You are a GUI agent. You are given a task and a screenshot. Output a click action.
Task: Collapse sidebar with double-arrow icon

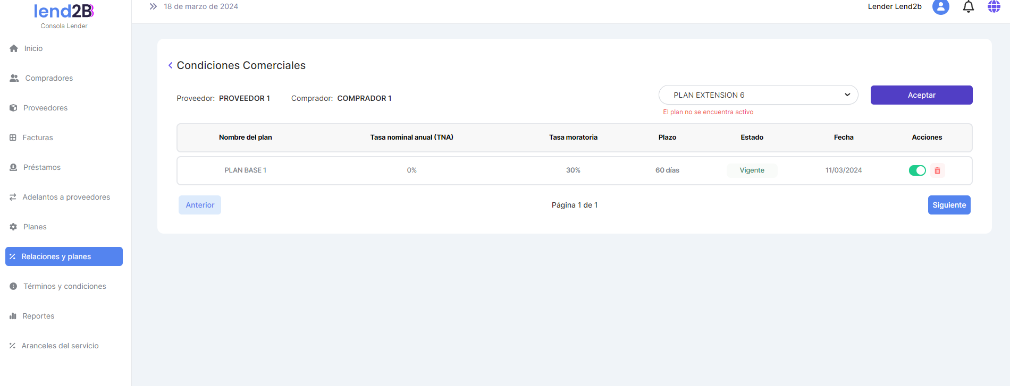pyautogui.click(x=153, y=7)
